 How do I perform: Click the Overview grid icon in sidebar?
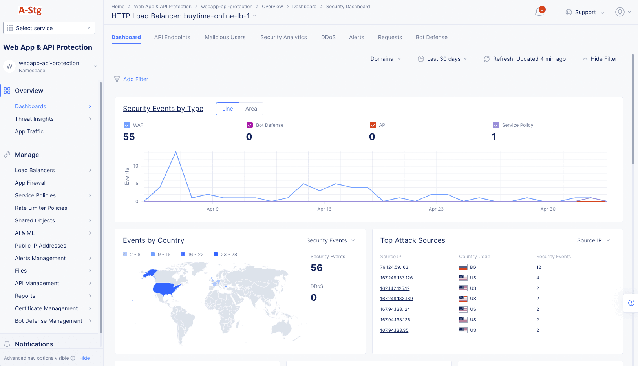pyautogui.click(x=7, y=91)
